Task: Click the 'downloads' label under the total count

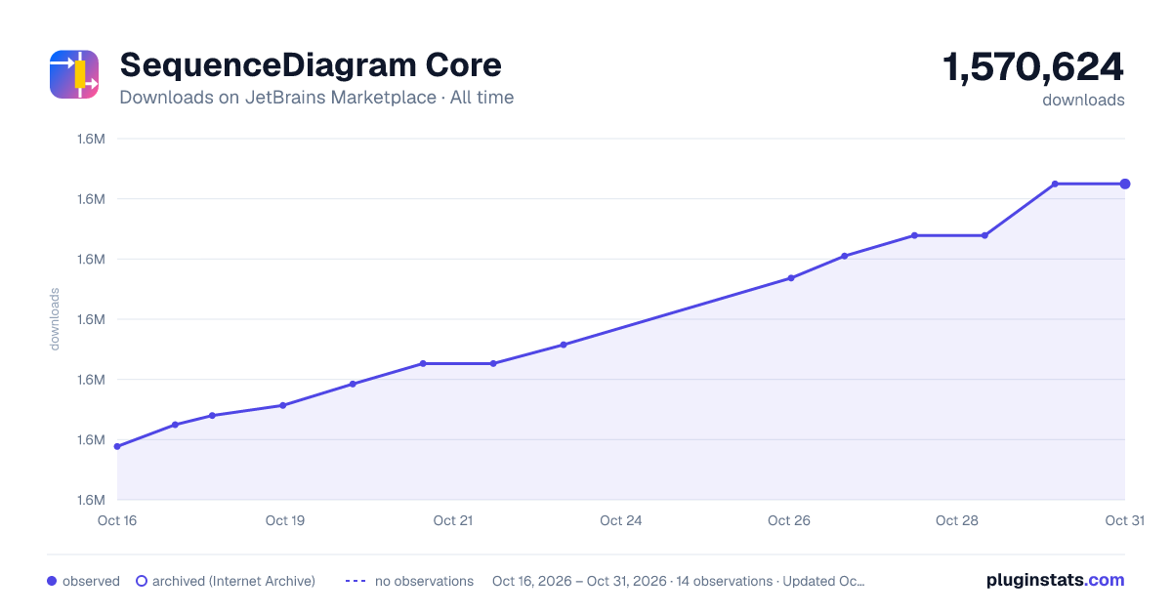Action: [1083, 100]
